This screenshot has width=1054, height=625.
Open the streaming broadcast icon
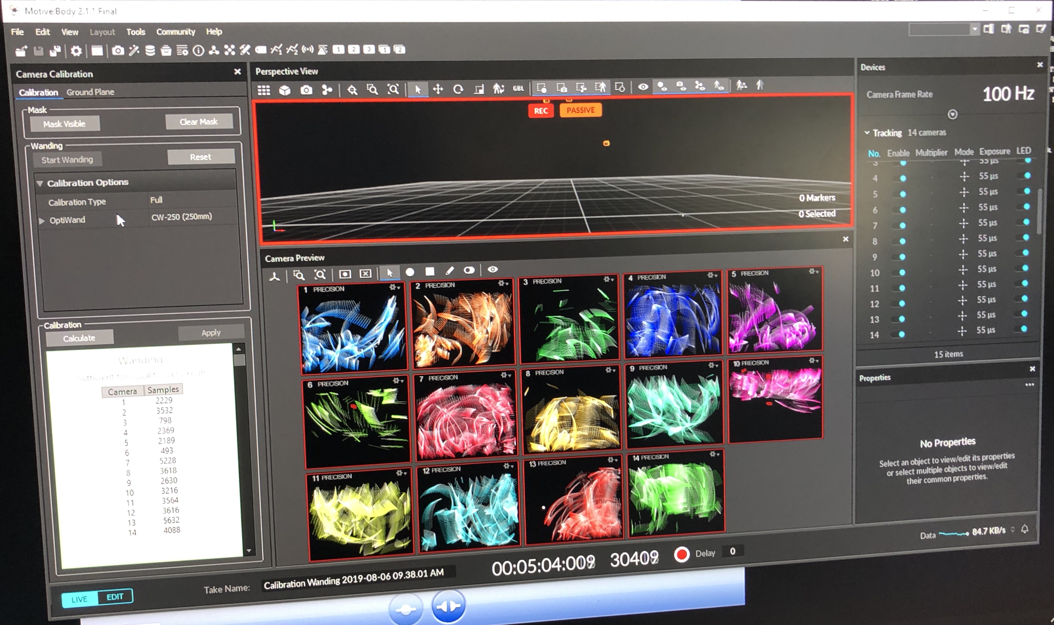(308, 49)
